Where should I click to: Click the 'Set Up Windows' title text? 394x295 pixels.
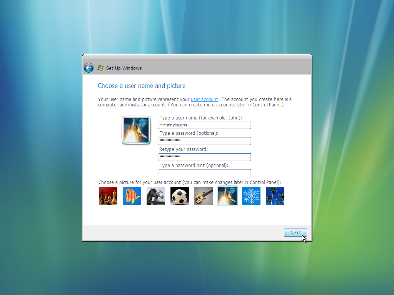pos(124,68)
